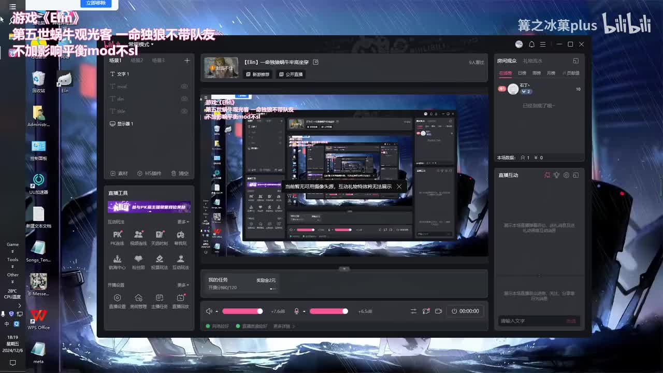Image resolution: width=663 pixels, height=373 pixels.
Task: Open the 帮我玩 gamepad tool
Action: point(180,238)
